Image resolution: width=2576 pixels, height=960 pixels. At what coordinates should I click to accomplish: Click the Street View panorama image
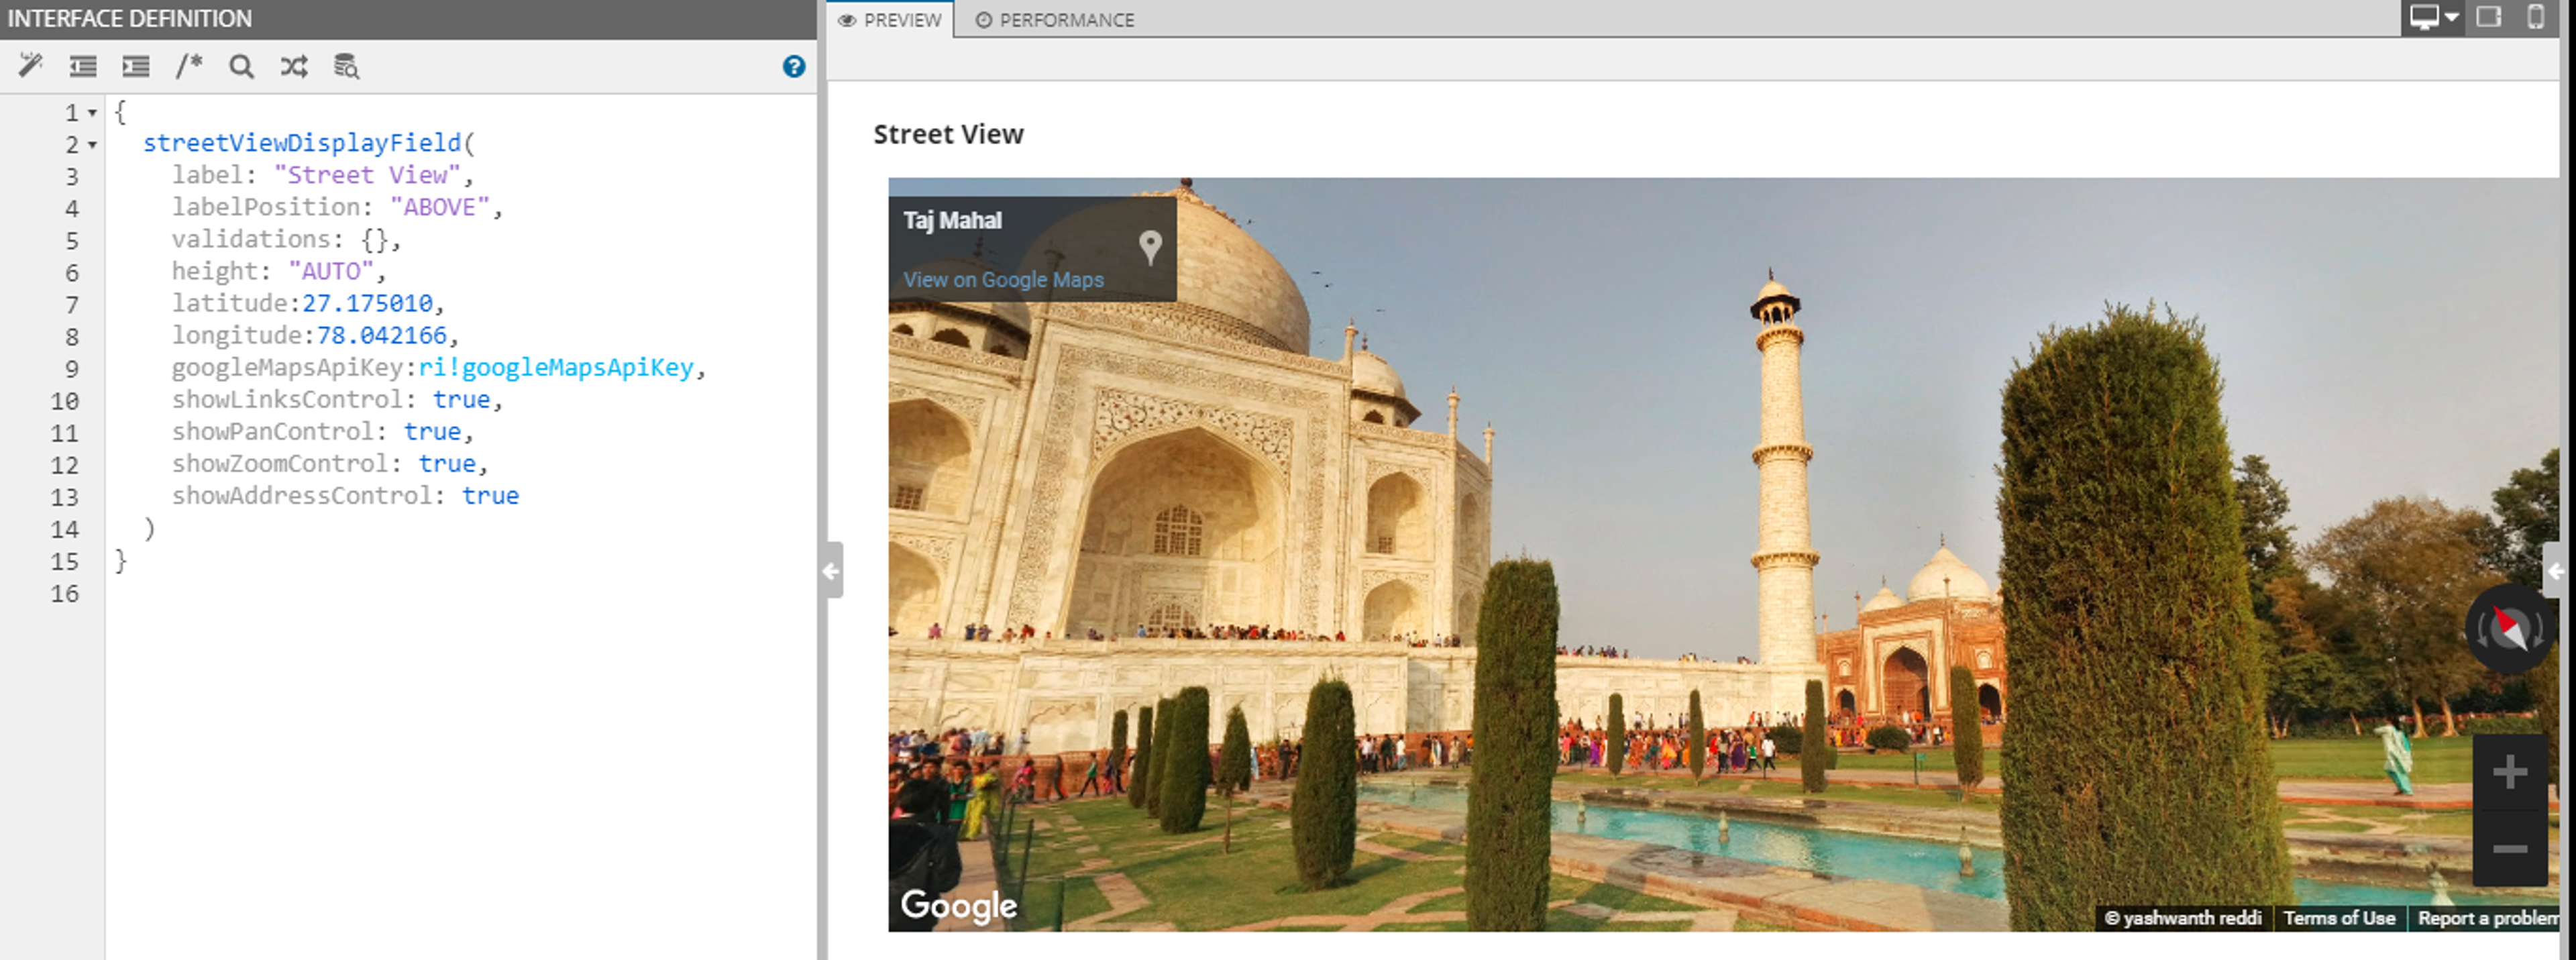coord(1723,554)
